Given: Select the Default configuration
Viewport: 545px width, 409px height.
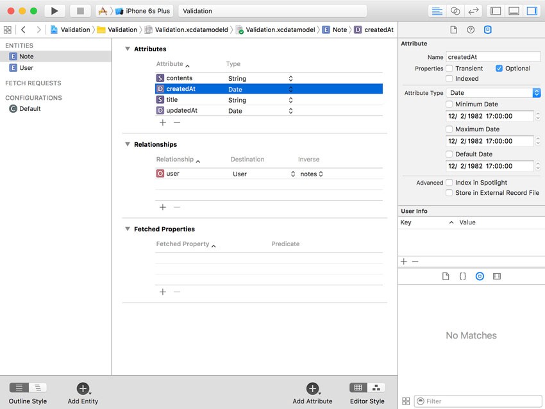Looking at the screenshot, I should [x=56, y=109].
